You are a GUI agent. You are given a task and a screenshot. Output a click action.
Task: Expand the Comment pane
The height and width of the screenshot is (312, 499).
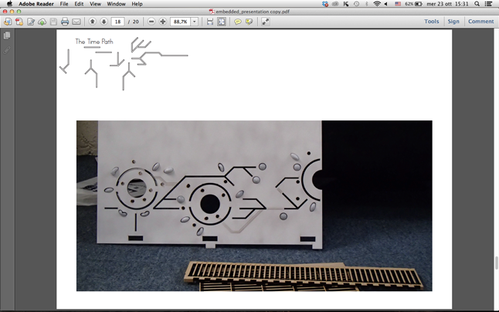pos(480,22)
